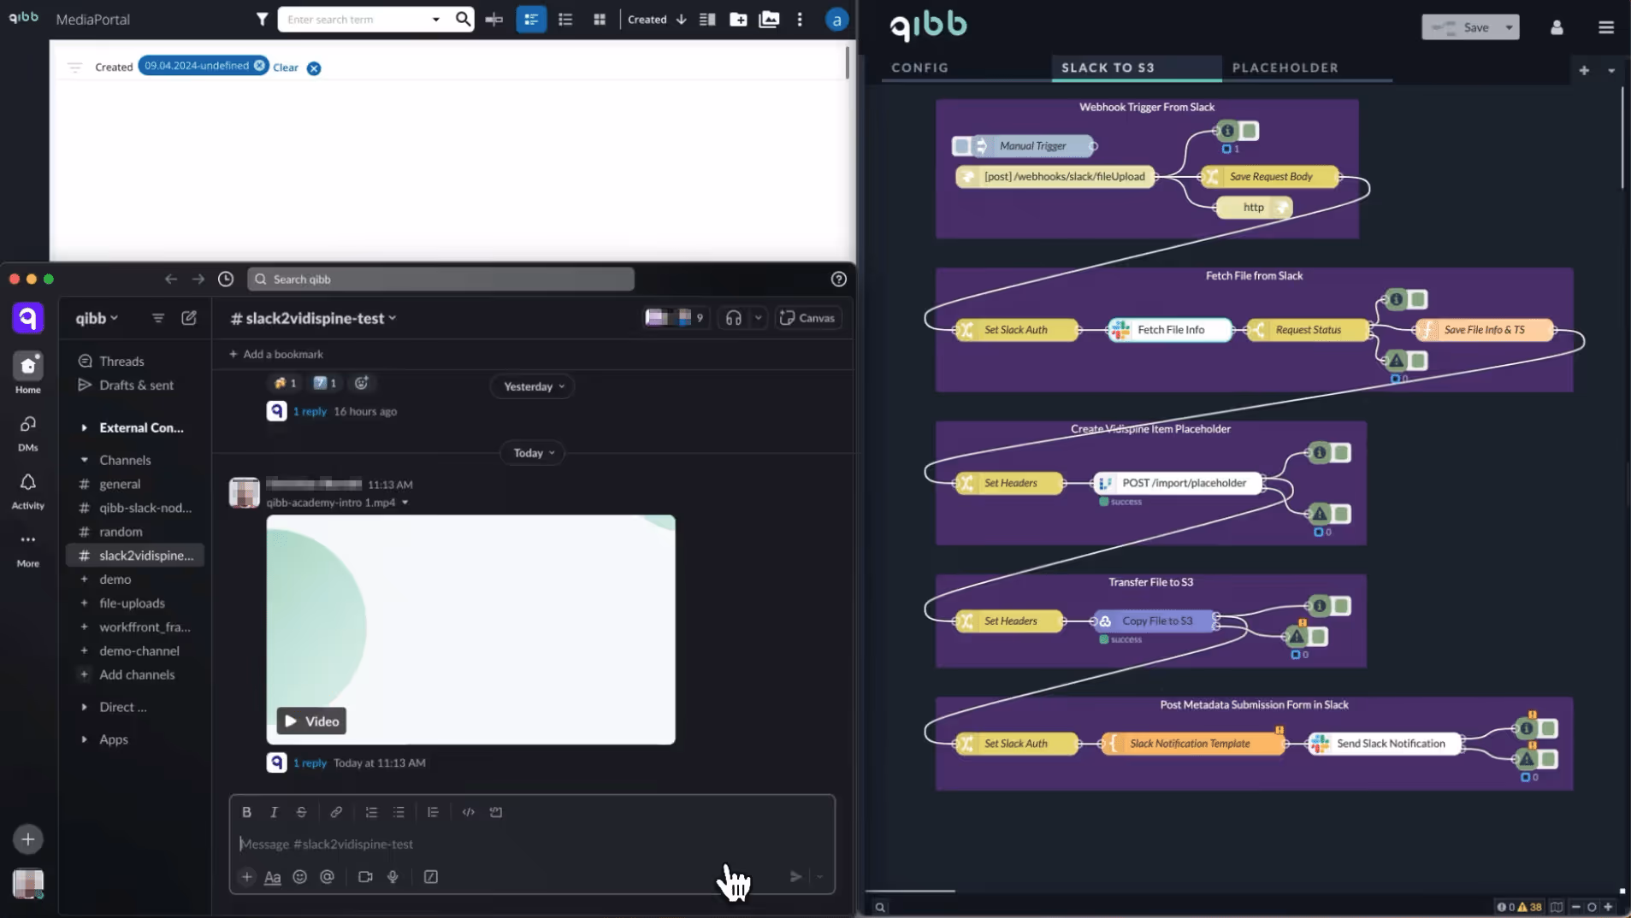Click the Search qibb field in Slack
This screenshot has height=918, width=1631.
(440, 279)
